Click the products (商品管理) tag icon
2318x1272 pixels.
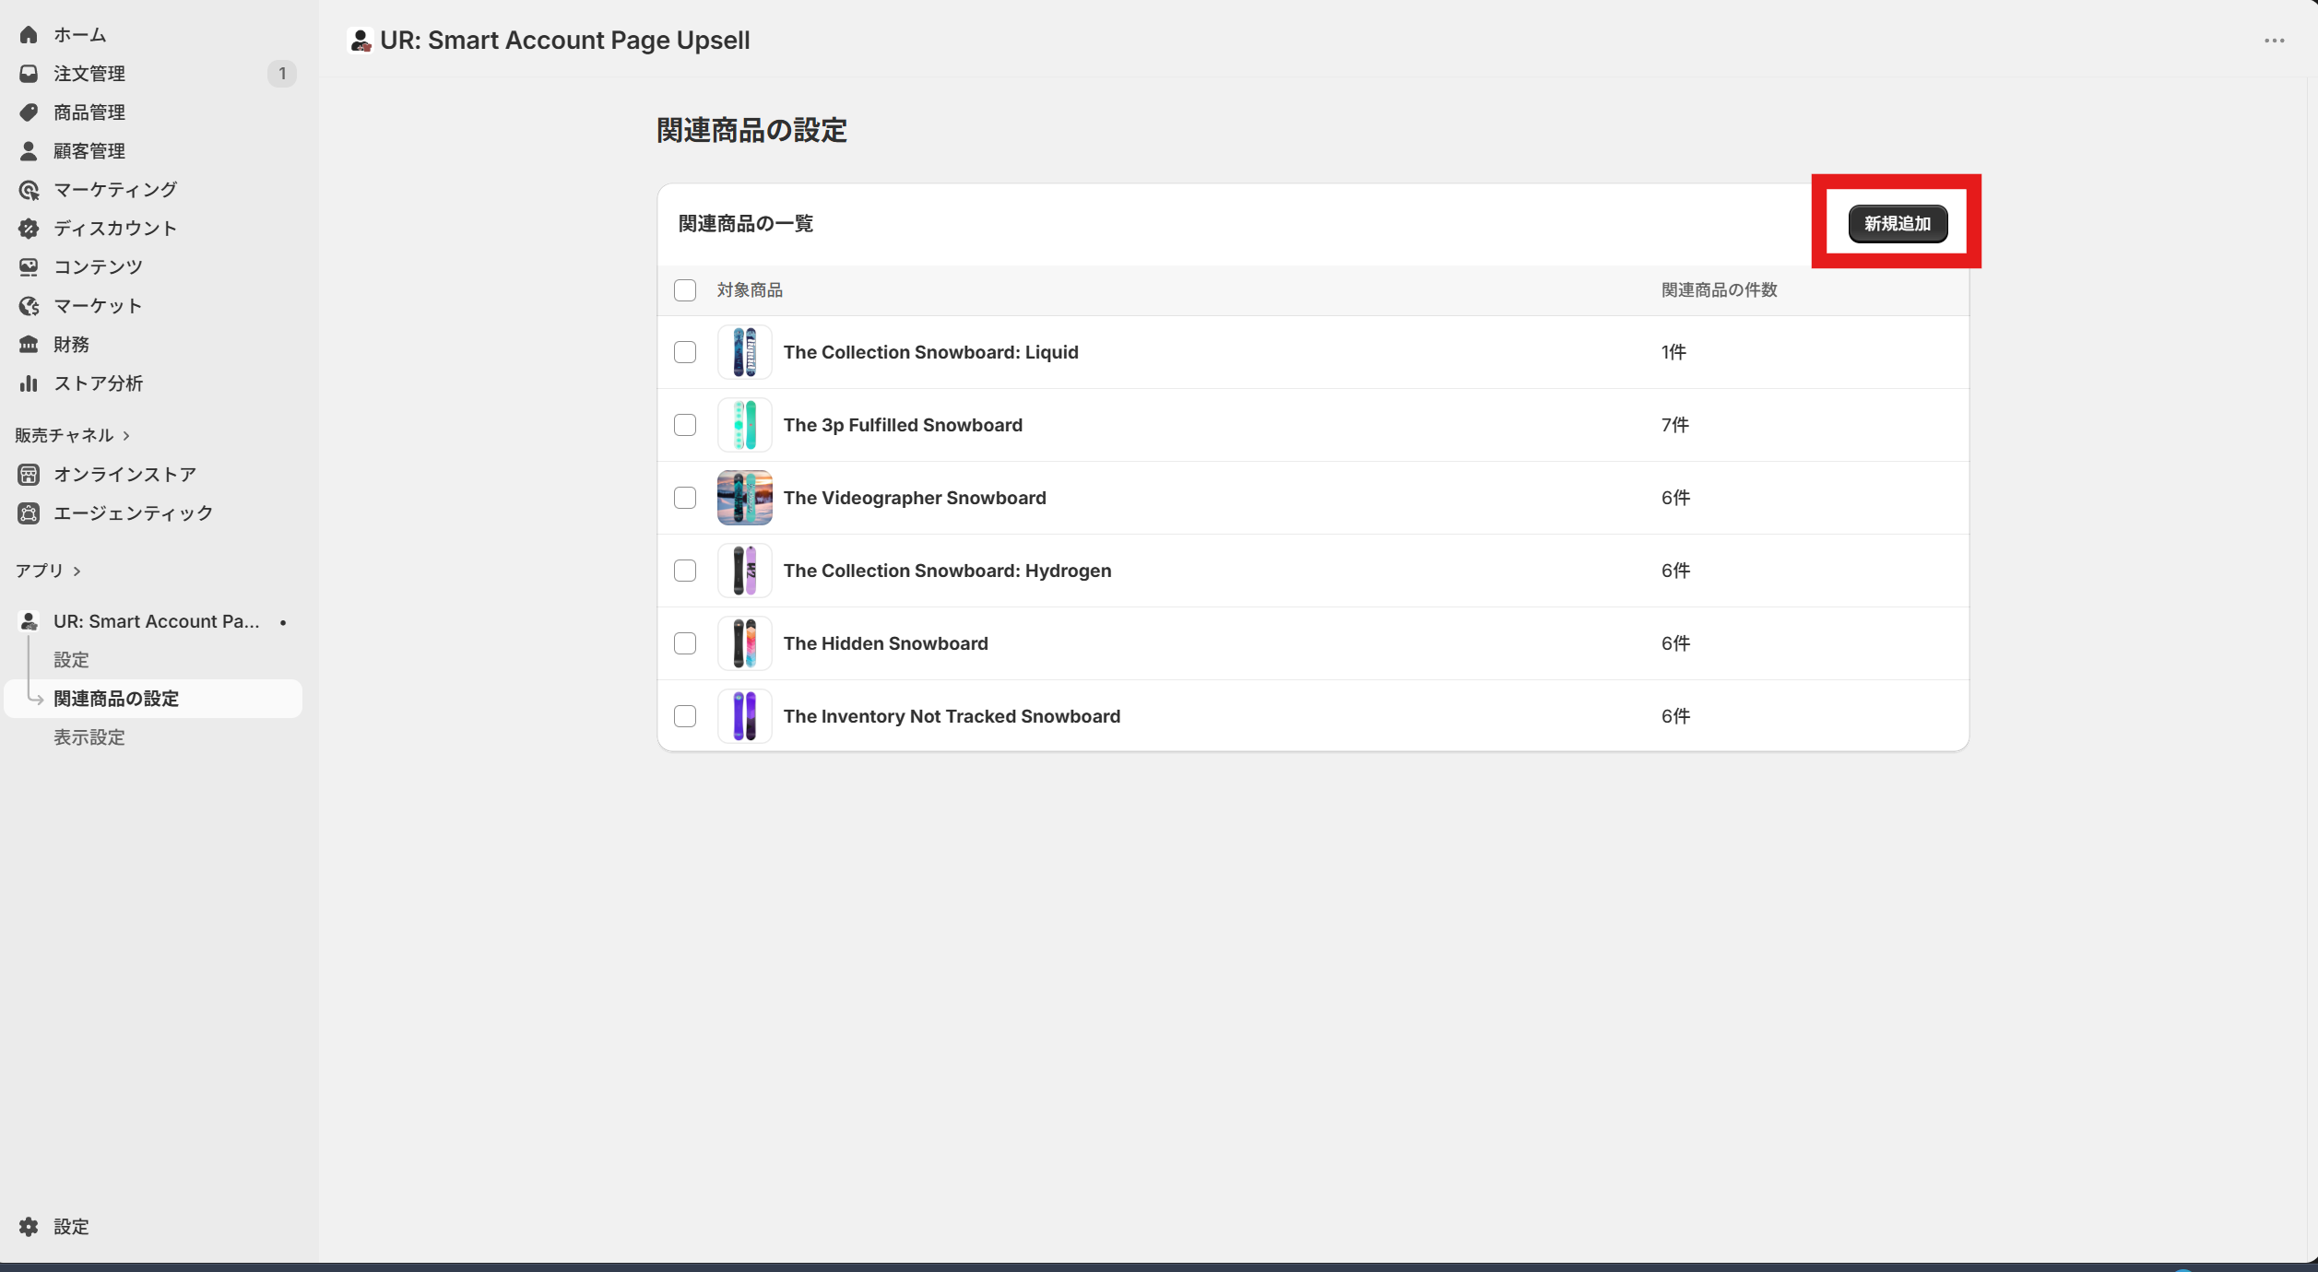coord(29,112)
